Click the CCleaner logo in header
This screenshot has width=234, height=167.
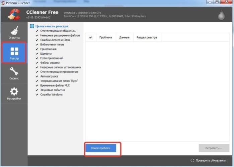click(14, 14)
